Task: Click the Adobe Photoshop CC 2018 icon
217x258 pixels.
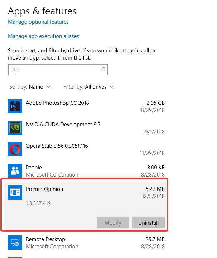Action: [x=15, y=106]
